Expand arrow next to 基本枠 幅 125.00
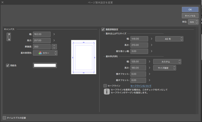This screenshot has height=122, width=202. 149,62
